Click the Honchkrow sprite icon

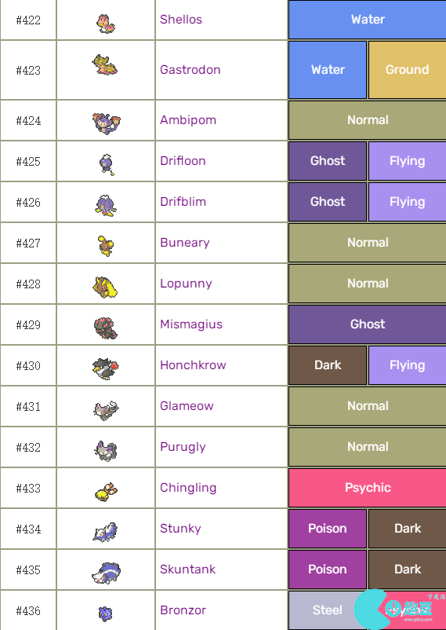[x=106, y=368]
